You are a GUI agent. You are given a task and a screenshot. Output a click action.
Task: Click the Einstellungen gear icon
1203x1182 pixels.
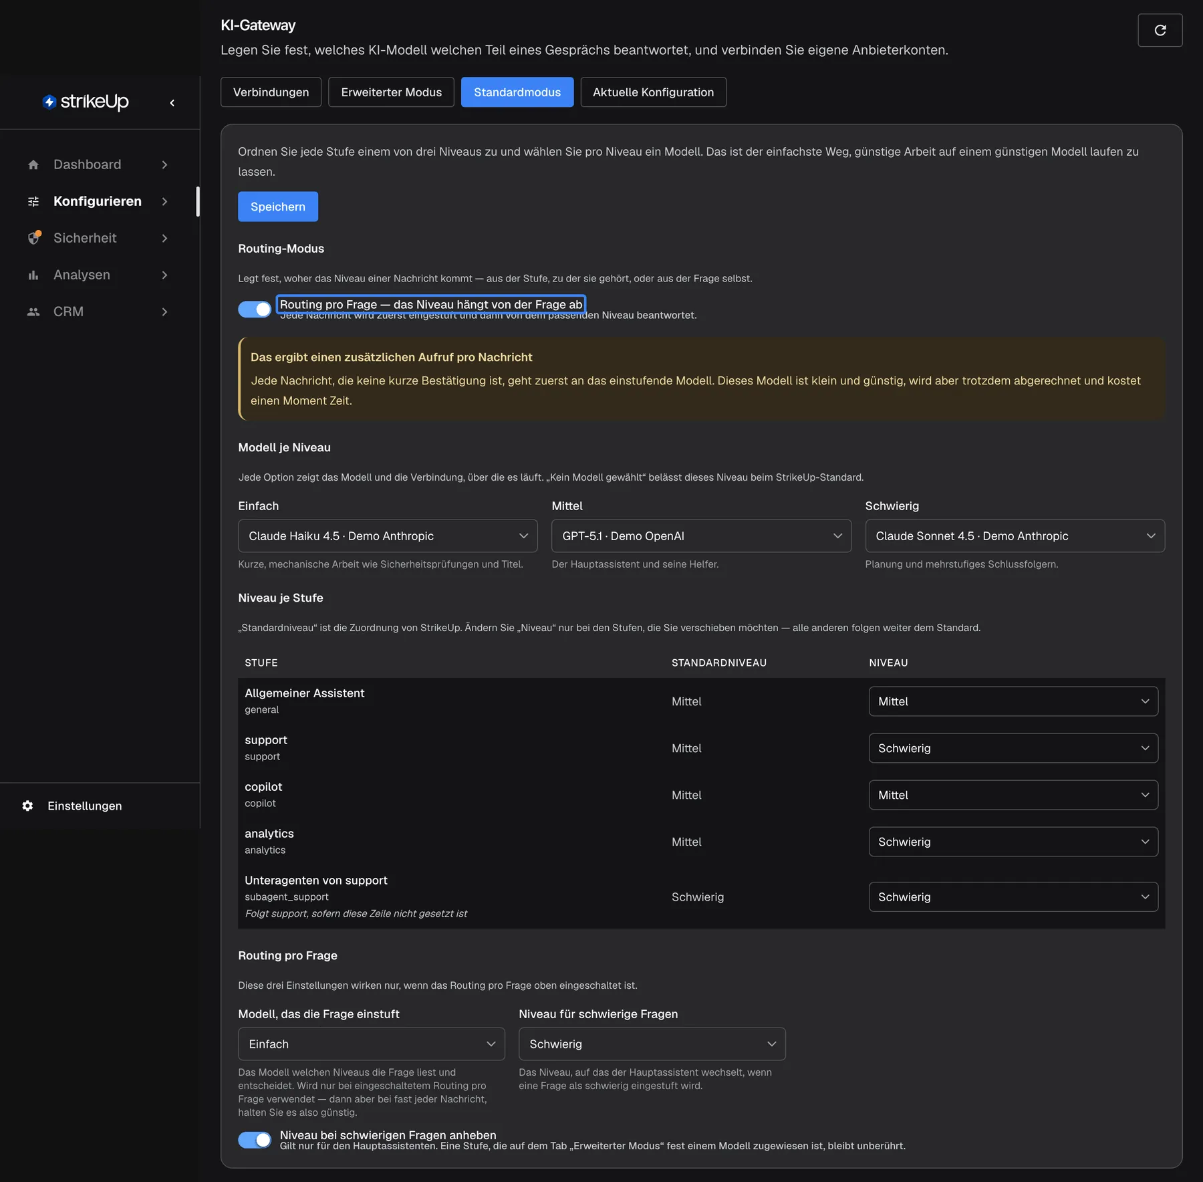click(27, 806)
